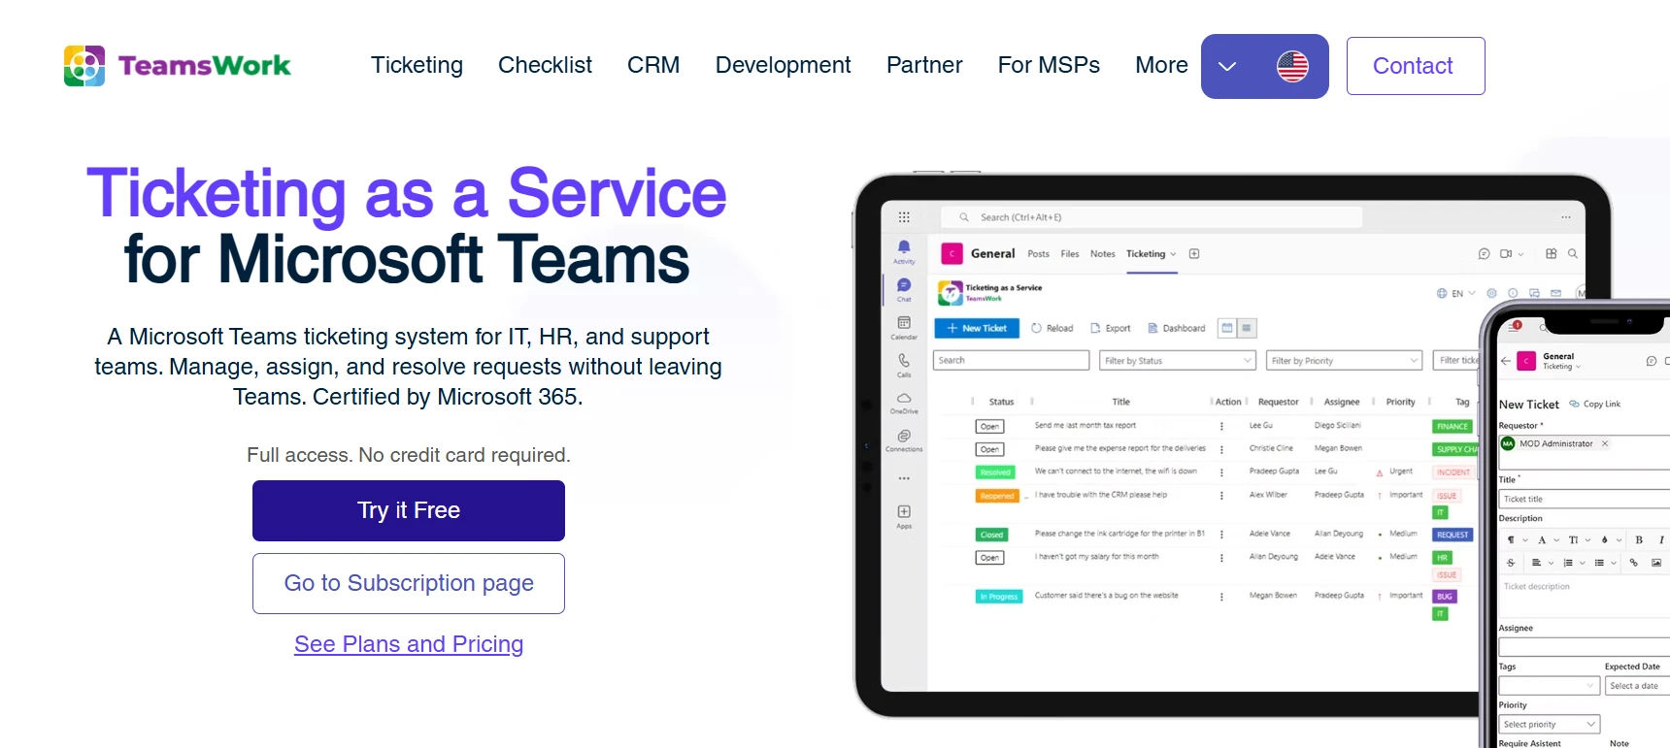The height and width of the screenshot is (748, 1670).
Task: Open the Activity bell icon in Teams sidebar
Action: (904, 250)
